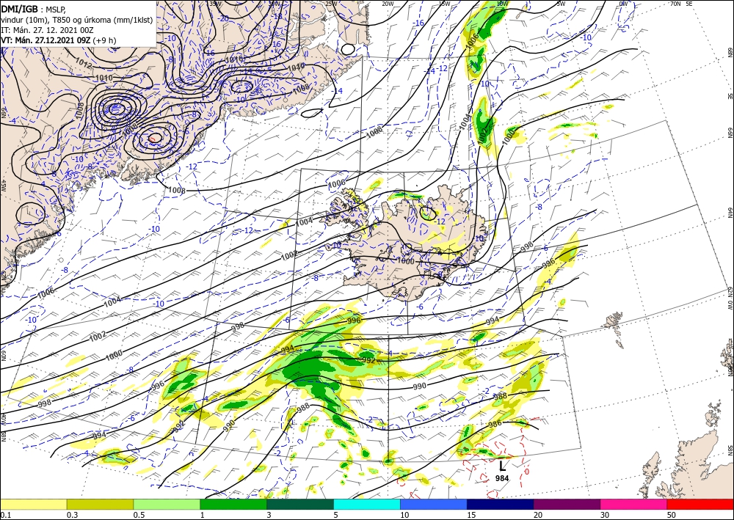Click the light green 0.5–1 legend swatch

click(167, 504)
